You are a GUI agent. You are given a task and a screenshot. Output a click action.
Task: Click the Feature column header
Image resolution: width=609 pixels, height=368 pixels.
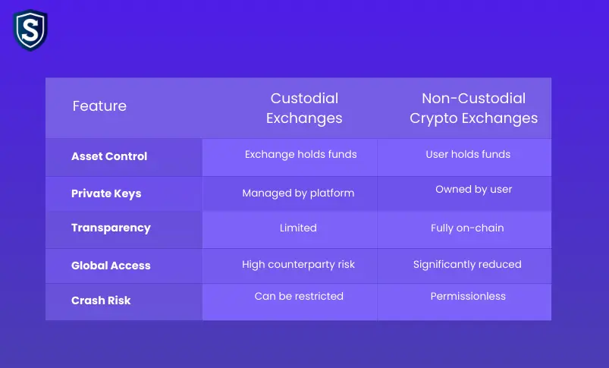[99, 106]
